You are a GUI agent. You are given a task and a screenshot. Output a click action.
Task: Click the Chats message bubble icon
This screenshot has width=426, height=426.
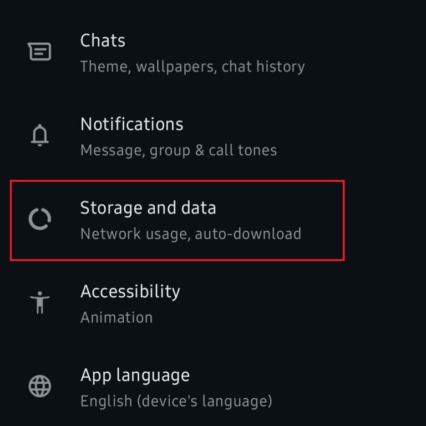tap(39, 52)
